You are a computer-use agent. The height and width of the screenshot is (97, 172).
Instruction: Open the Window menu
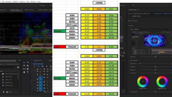[x=33, y=2]
